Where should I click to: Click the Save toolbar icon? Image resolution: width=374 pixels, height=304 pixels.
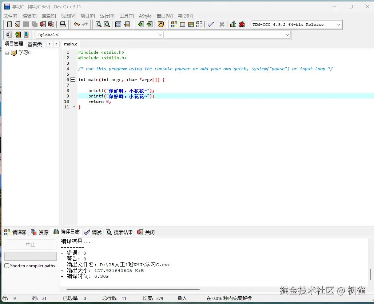26,24
